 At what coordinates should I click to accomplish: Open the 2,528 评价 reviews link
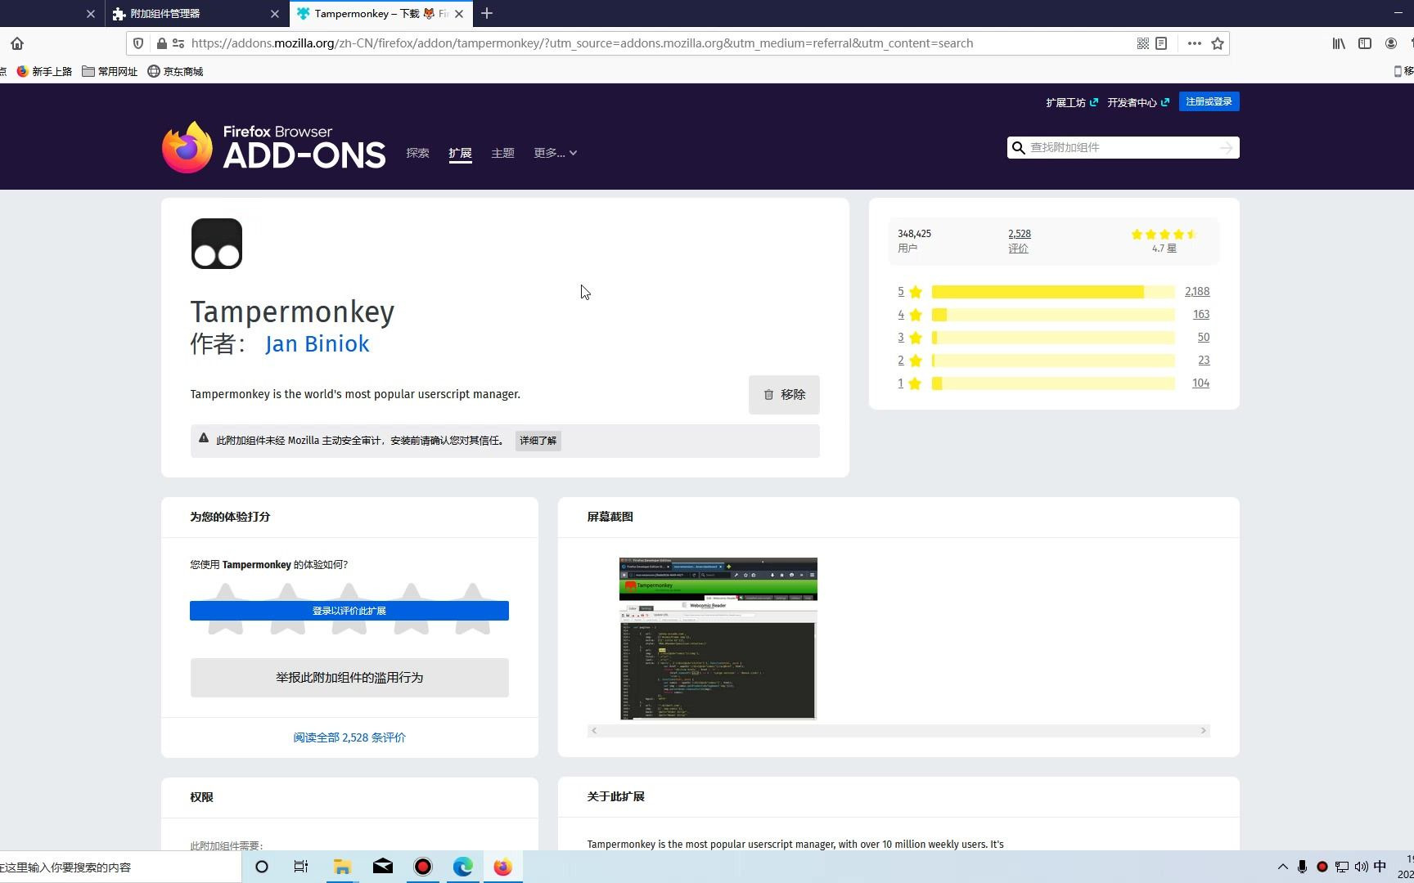[x=1019, y=240]
